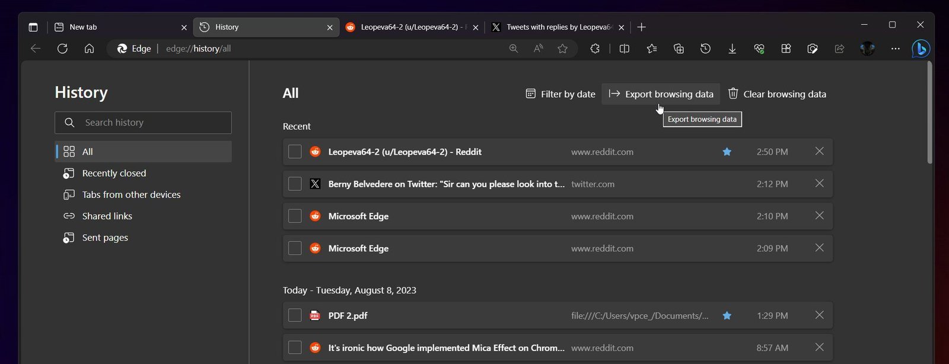Open the Extensions puzzle icon
949x364 pixels.
click(595, 49)
